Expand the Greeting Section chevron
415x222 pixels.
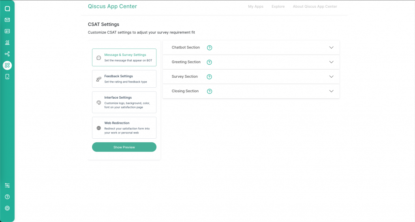pos(331,62)
